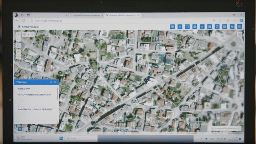
Task: Select ΑΝΑΡΤΗΣΗ ΚΤΗΜΑΤΟΓΡΑΦΗΣΗΣ legend entry
Action: point(35,109)
